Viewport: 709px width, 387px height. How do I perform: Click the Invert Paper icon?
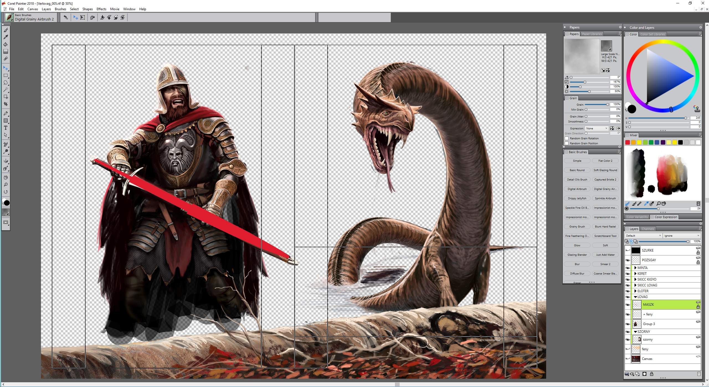pos(608,70)
